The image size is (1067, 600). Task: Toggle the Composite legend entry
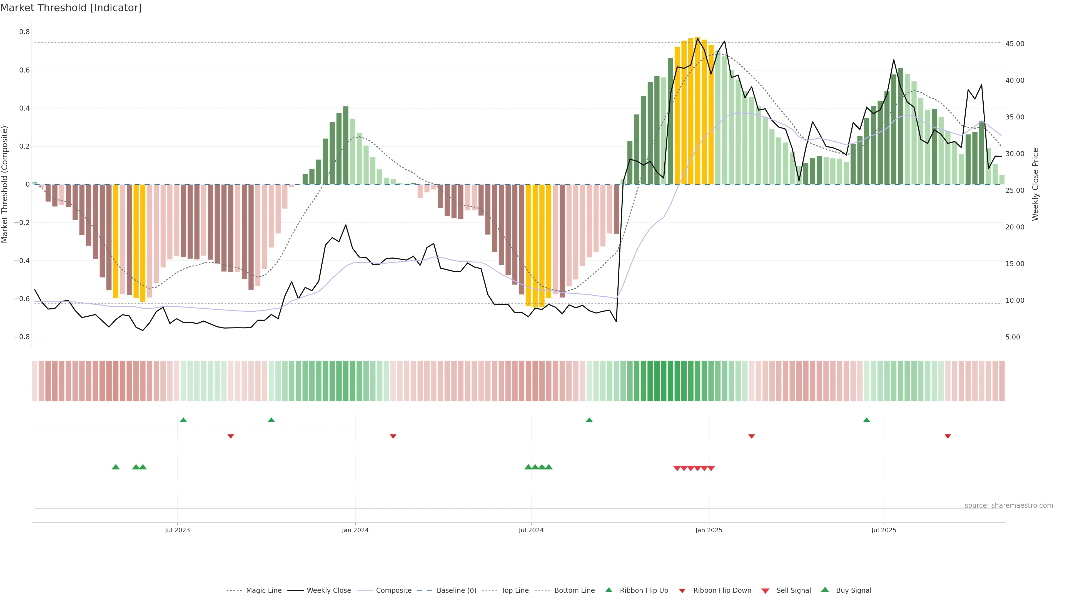393,591
